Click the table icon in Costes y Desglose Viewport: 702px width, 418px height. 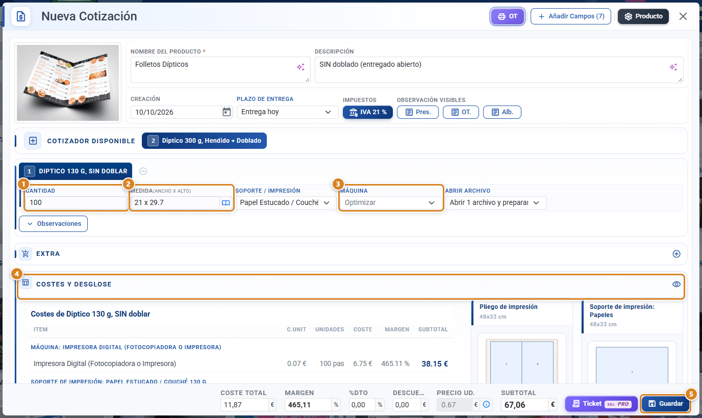[26, 282]
